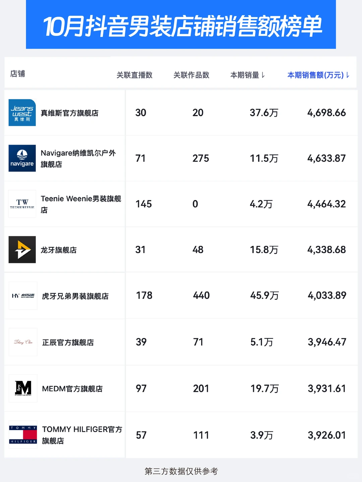Image resolution: width=362 pixels, height=482 pixels.
Task: Click sales volume 4.2万
Action: tap(261, 204)
